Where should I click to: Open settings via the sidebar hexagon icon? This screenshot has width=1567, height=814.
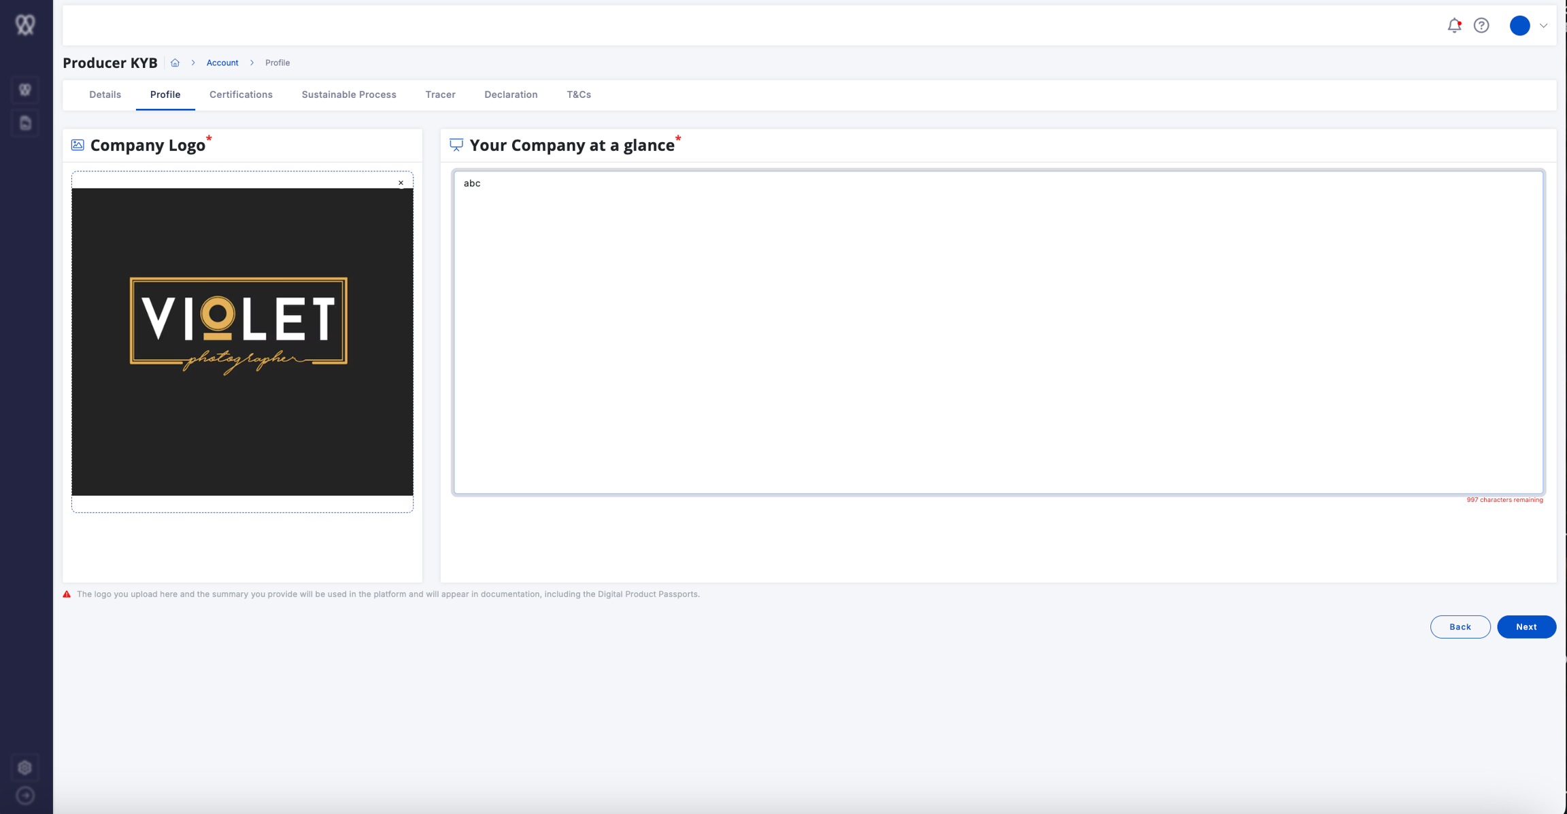(x=25, y=768)
